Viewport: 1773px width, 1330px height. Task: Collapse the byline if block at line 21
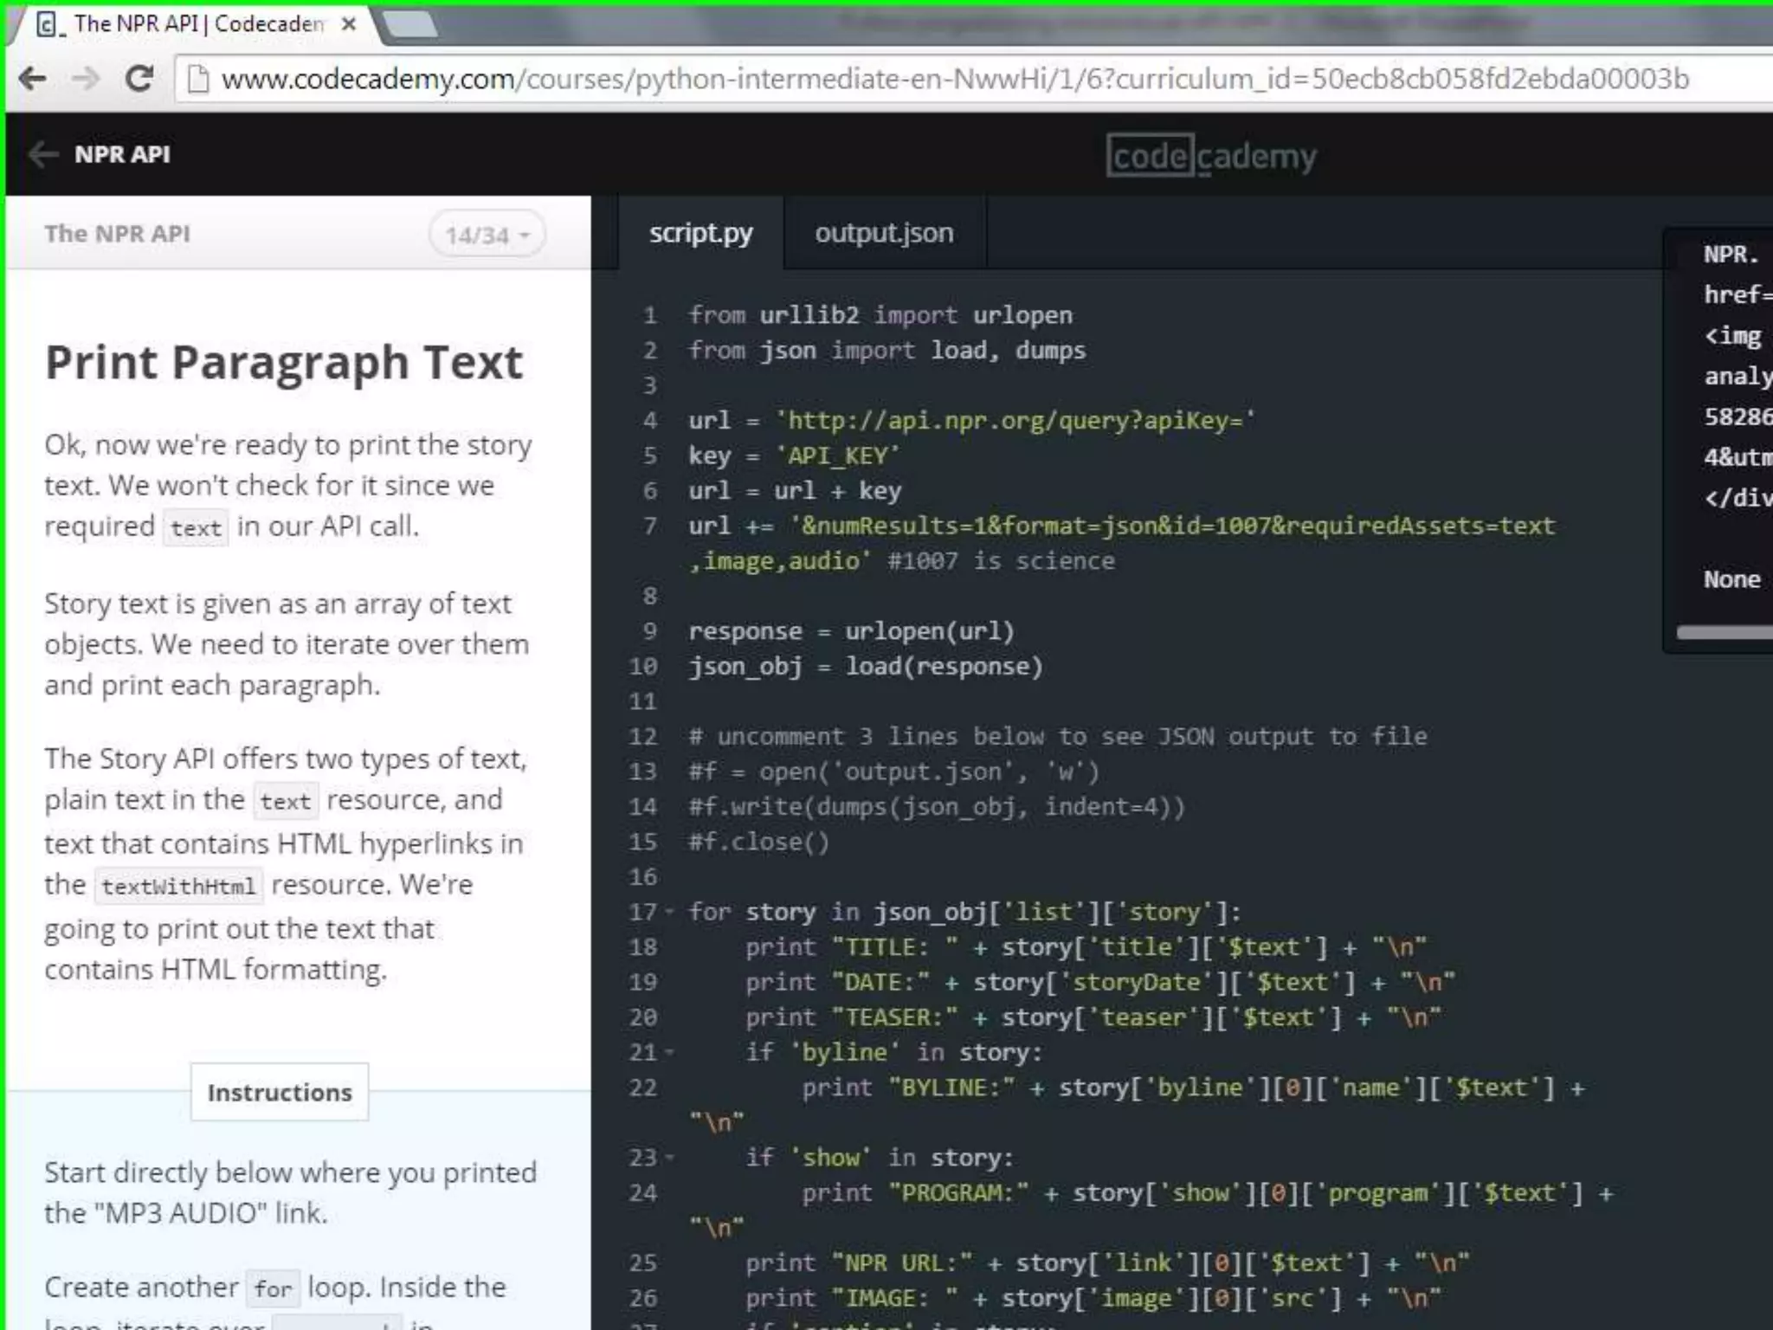pyautogui.click(x=669, y=1052)
